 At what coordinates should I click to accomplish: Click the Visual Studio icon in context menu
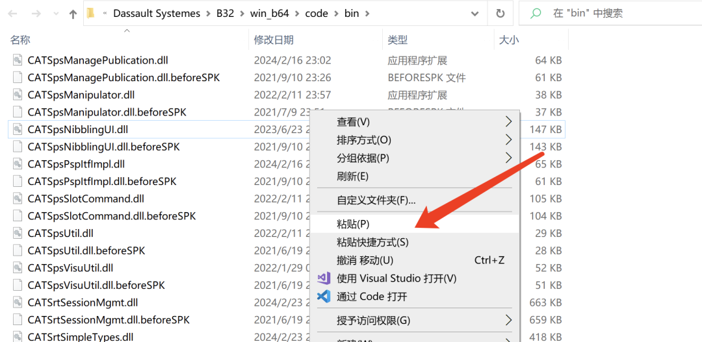(x=324, y=278)
